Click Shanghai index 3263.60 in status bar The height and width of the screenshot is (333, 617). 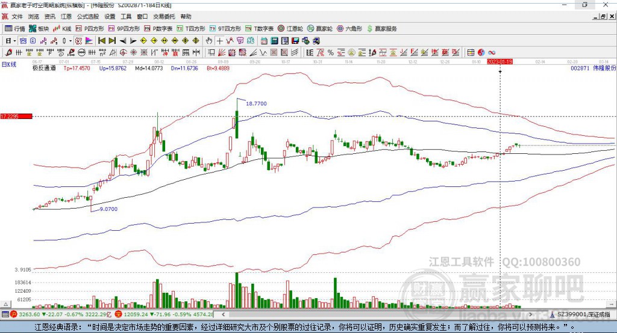(x=30, y=314)
